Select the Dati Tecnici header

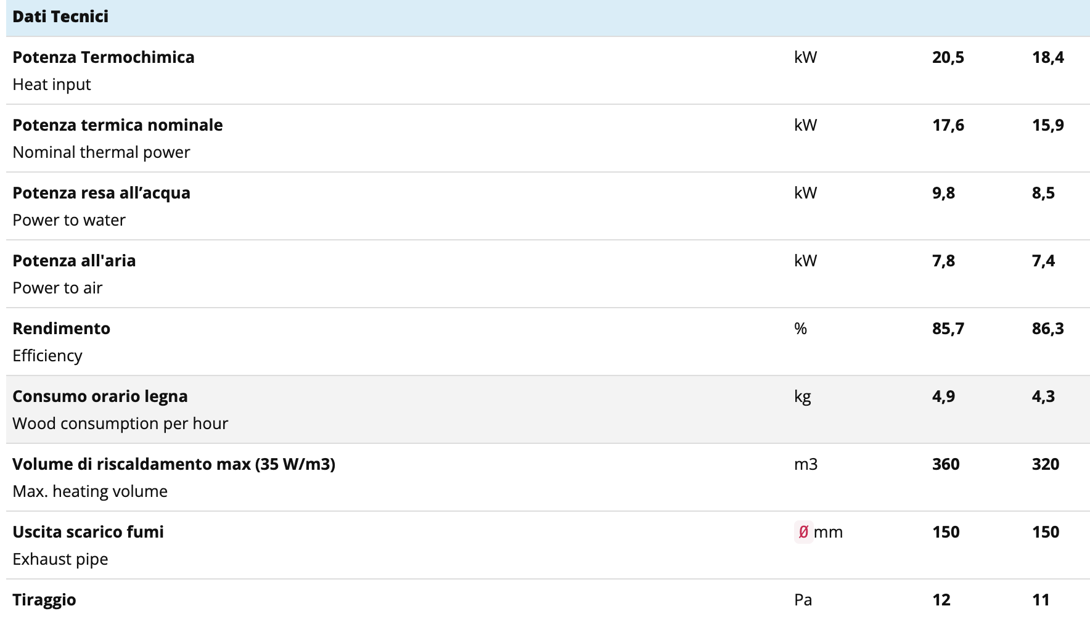[60, 17]
